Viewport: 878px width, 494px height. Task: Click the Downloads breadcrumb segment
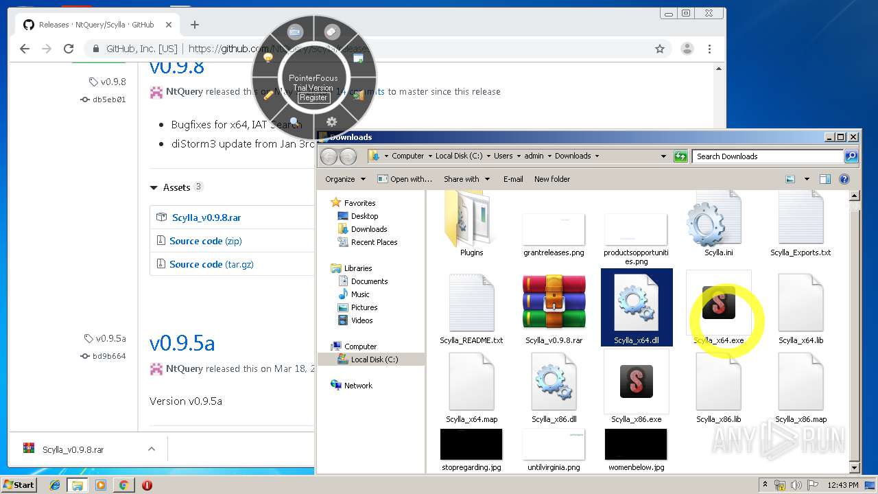pos(573,156)
